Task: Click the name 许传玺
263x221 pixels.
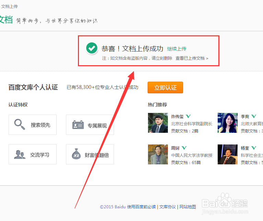Action: click(177, 117)
